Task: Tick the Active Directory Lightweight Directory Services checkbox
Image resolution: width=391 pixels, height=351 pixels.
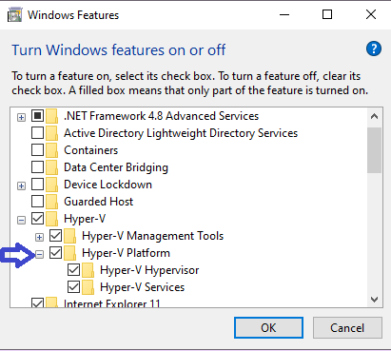Action: click(x=37, y=133)
